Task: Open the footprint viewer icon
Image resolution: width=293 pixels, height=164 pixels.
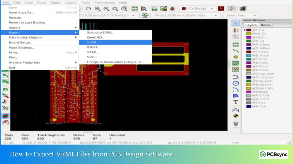Action: pos(144,8)
